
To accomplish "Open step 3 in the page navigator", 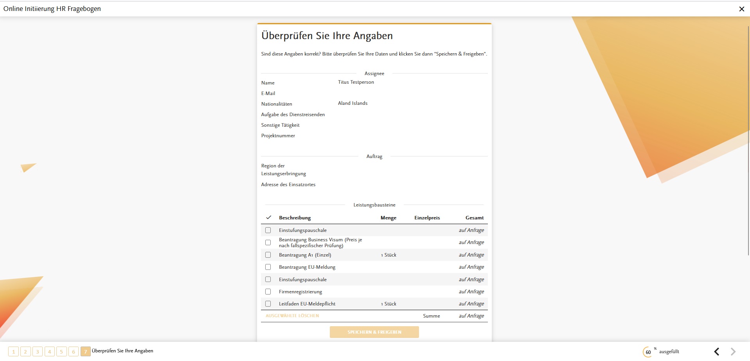I will coord(38,352).
